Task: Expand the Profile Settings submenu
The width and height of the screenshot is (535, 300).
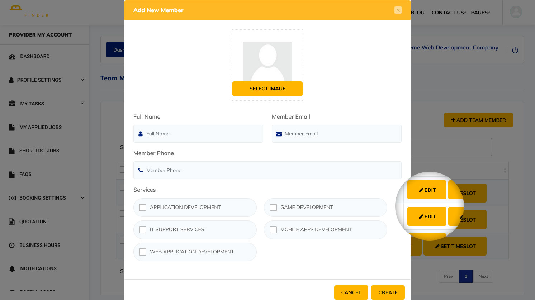Action: pos(82,80)
